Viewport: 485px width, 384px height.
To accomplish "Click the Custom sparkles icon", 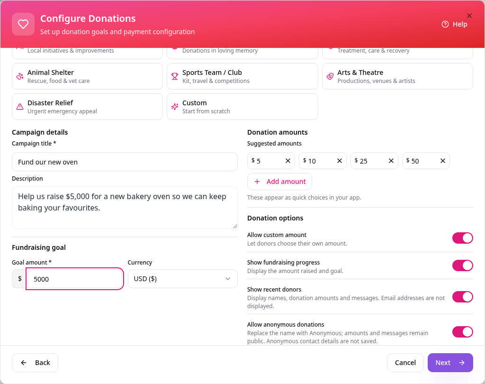I will (x=175, y=107).
